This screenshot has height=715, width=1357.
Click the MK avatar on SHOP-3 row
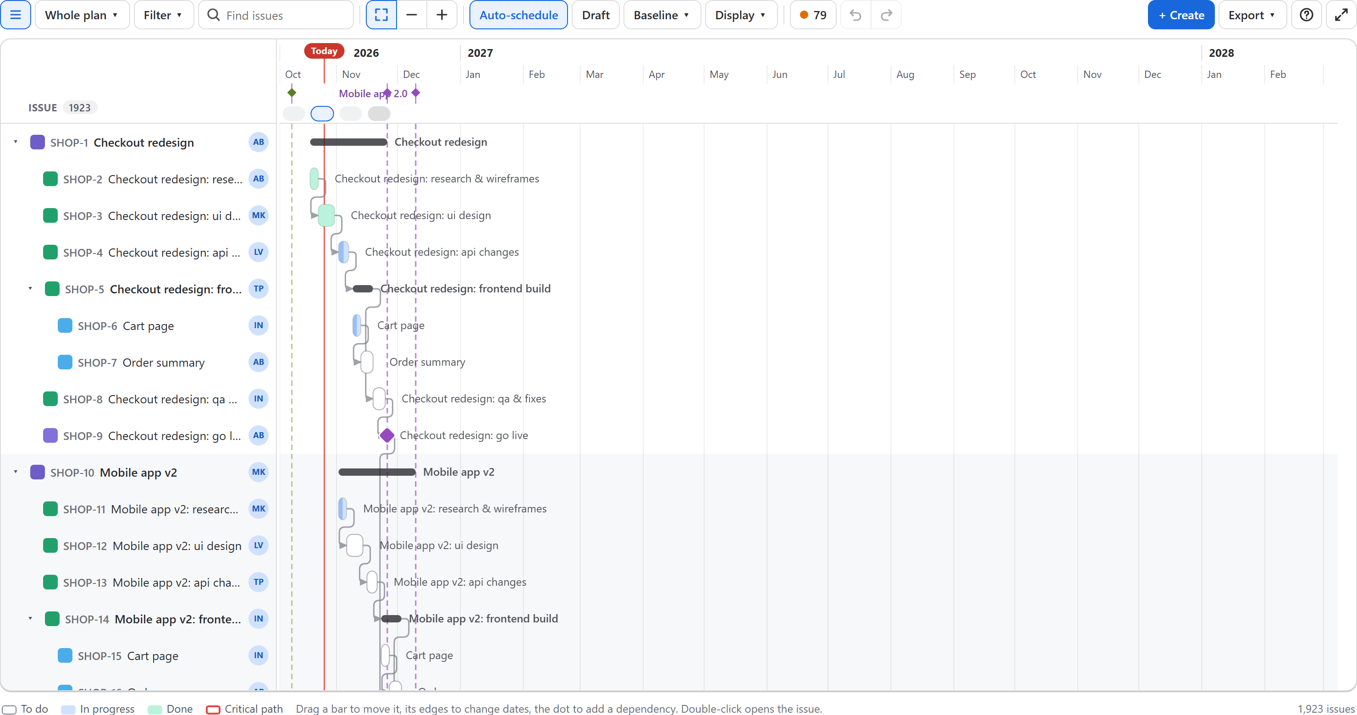258,215
